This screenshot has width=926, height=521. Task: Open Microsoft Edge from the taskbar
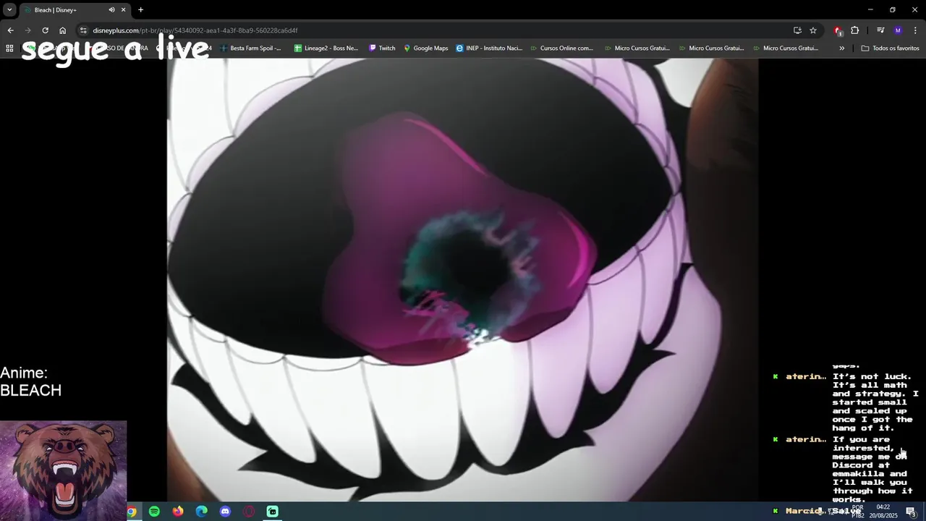[x=201, y=512]
